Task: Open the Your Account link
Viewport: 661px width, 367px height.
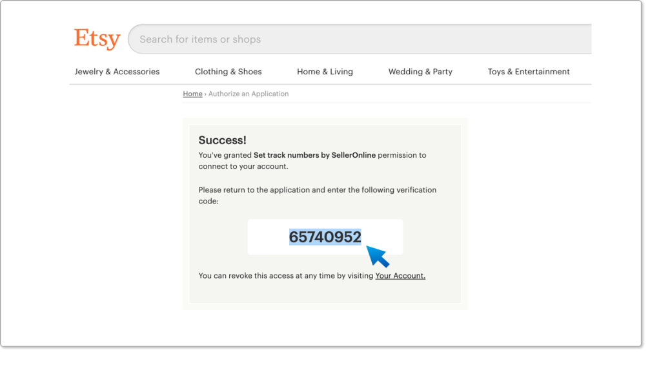Action: point(400,275)
